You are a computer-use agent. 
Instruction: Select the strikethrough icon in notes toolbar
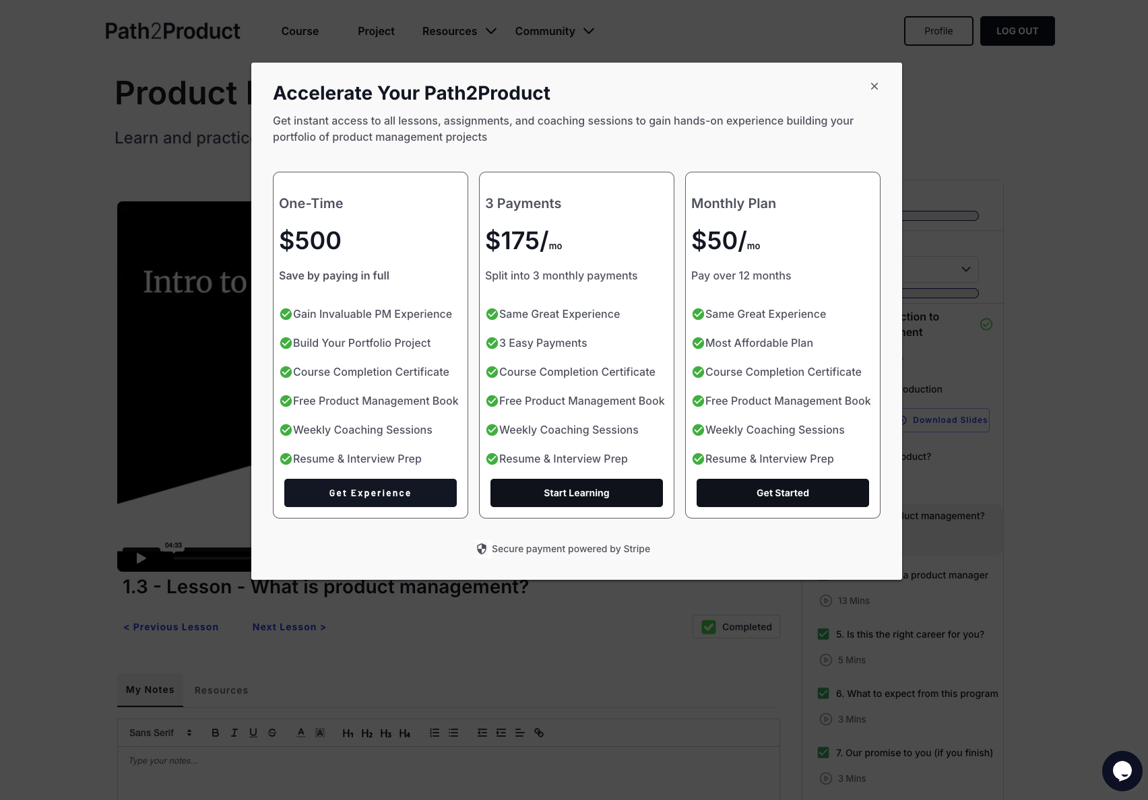[272, 733]
